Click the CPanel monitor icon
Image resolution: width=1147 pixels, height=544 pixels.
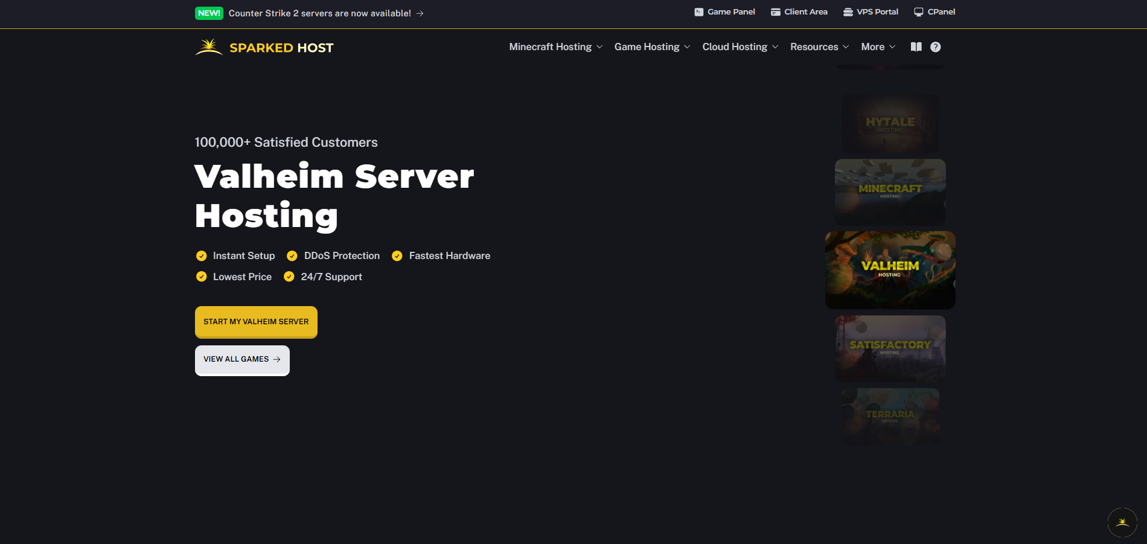pos(919,12)
